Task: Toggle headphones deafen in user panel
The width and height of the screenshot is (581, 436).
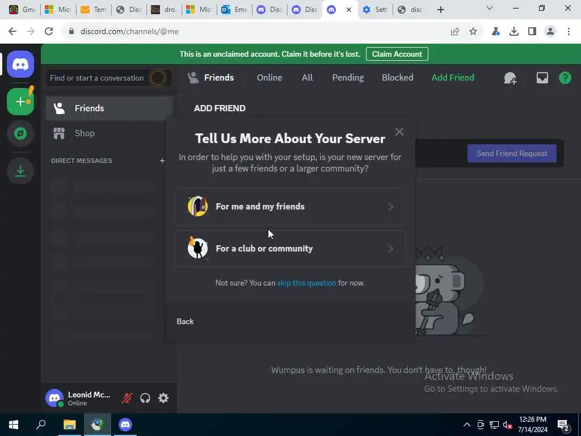Action: [x=145, y=398]
